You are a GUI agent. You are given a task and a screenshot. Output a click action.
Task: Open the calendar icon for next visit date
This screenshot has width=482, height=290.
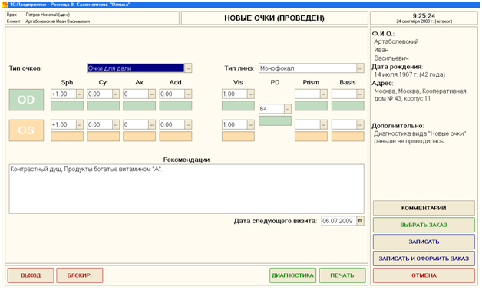point(360,221)
